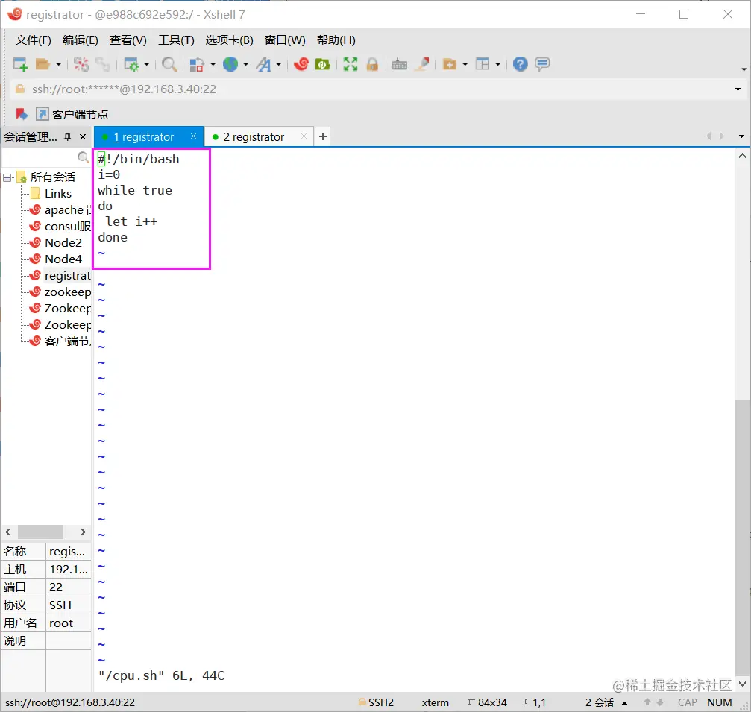Click the session tree left scroll arrow
This screenshot has height=712, width=751.
(x=8, y=532)
